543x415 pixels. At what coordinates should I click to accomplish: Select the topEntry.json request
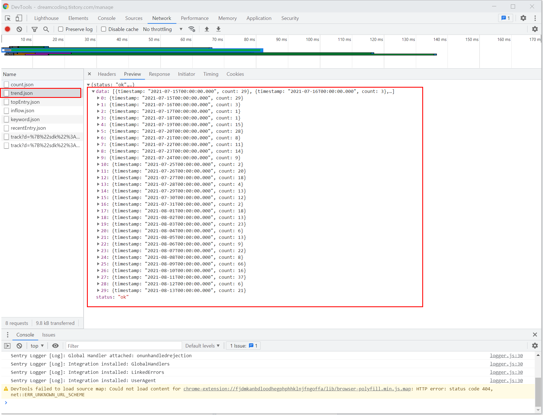25,102
